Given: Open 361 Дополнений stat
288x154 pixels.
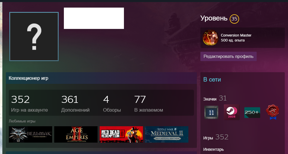Looking at the screenshot, I should [75, 103].
